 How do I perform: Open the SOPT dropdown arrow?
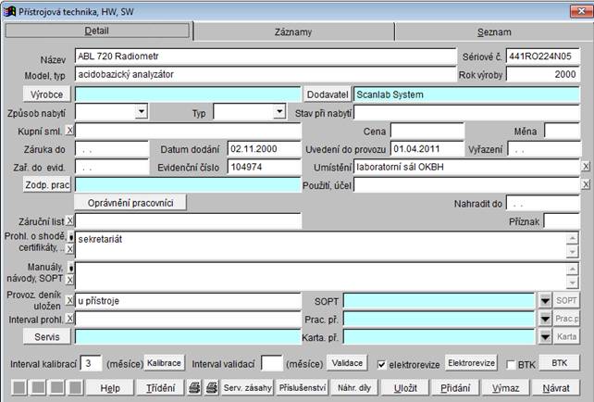(x=544, y=301)
